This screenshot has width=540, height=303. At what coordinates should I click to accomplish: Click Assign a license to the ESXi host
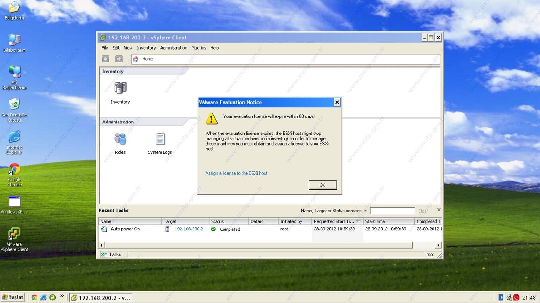point(236,173)
